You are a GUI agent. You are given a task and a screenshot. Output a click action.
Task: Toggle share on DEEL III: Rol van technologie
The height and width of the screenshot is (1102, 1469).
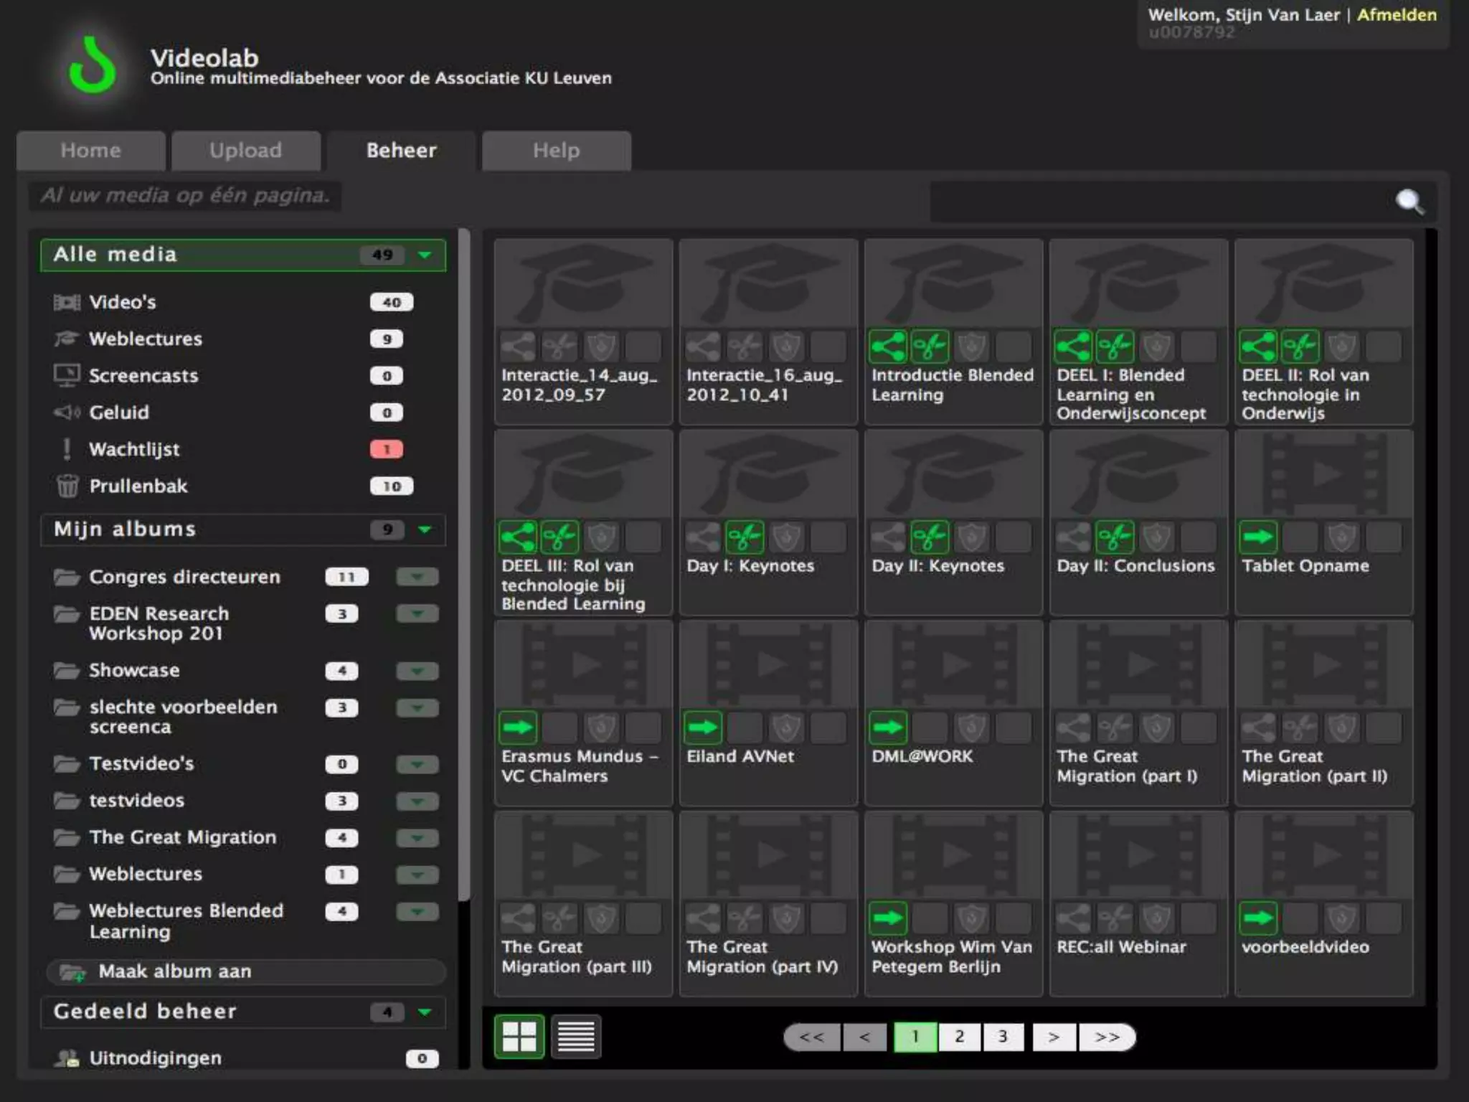point(518,537)
